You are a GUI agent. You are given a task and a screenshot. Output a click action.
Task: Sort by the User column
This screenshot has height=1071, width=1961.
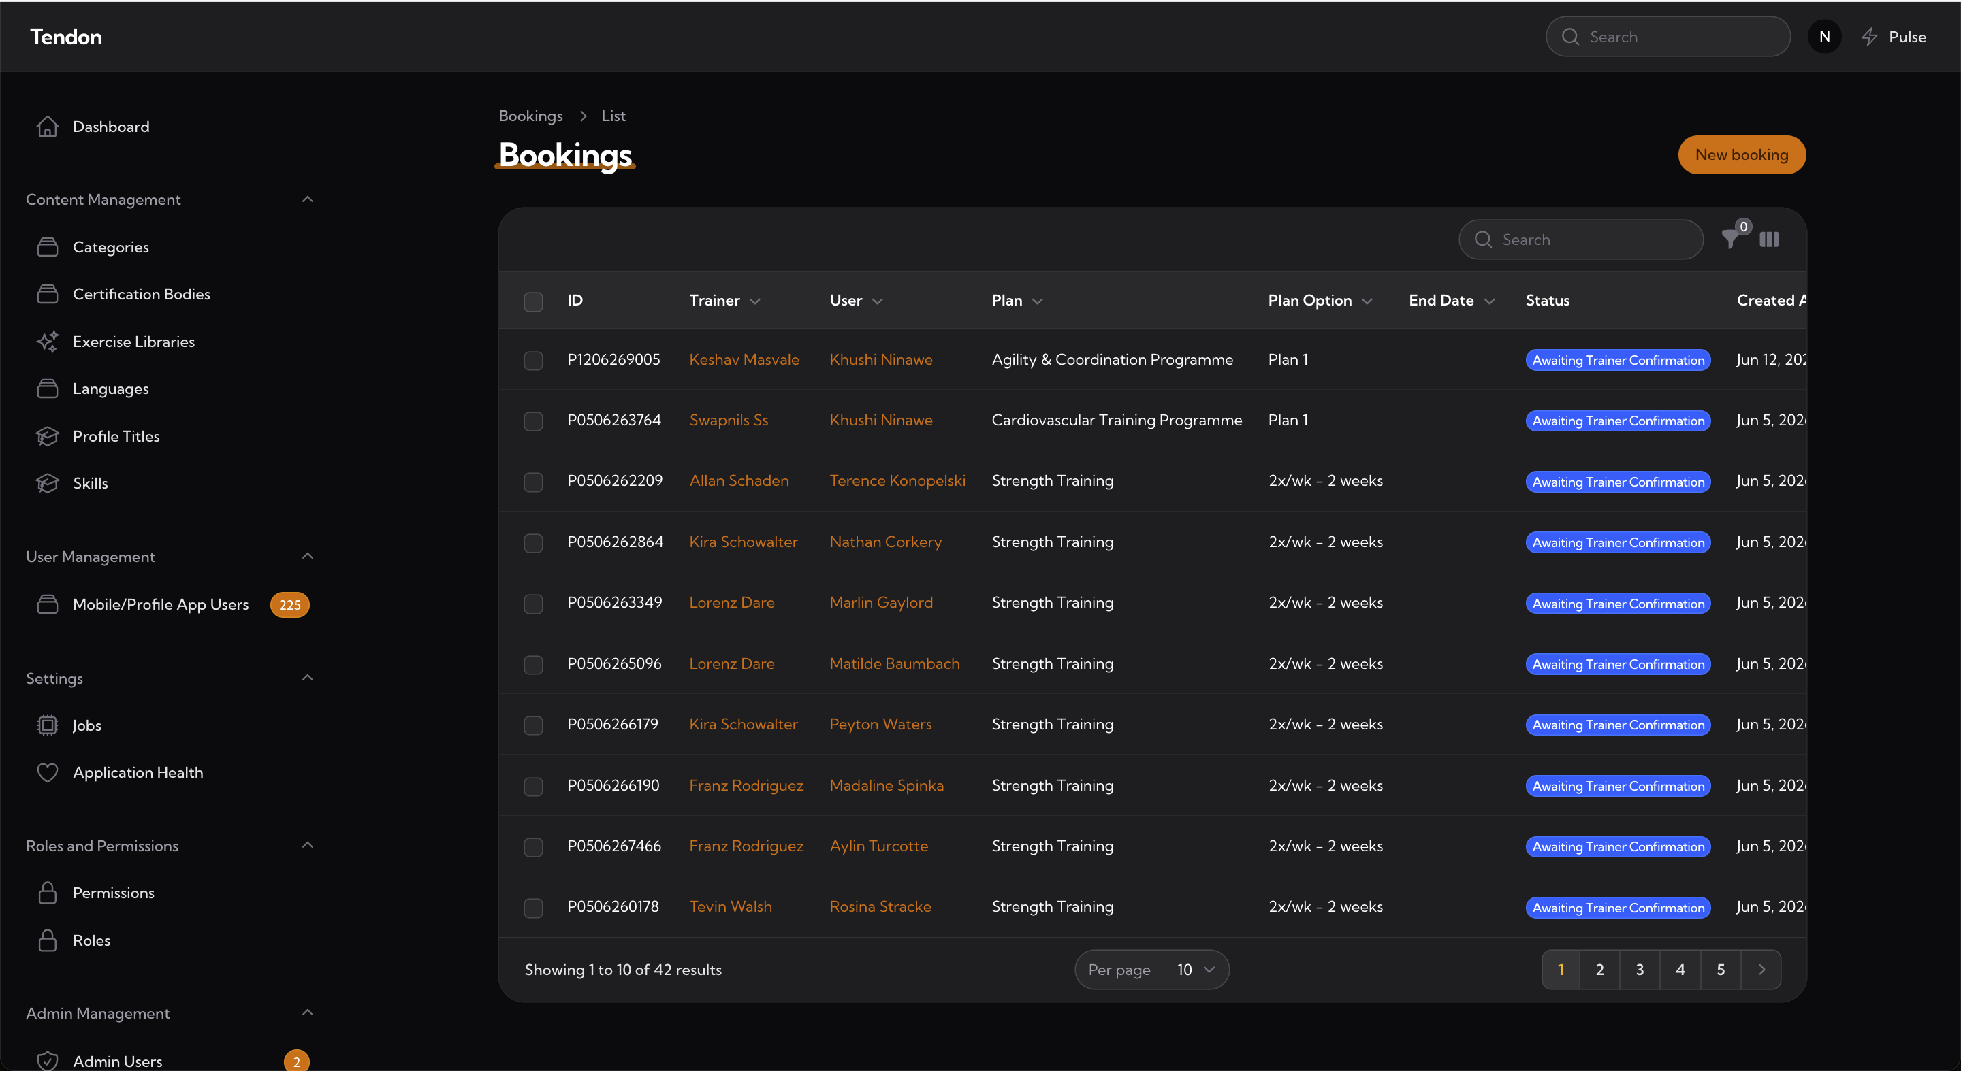click(x=857, y=301)
